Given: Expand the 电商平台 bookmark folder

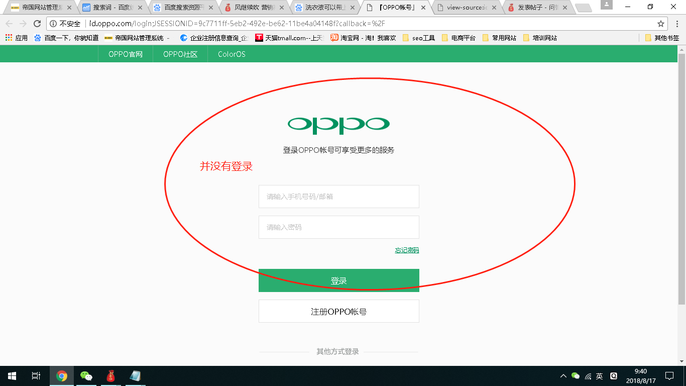Looking at the screenshot, I should pyautogui.click(x=460, y=37).
